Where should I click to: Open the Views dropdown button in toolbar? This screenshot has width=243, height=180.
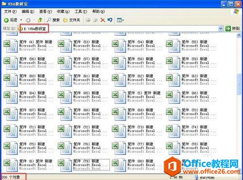120,20
